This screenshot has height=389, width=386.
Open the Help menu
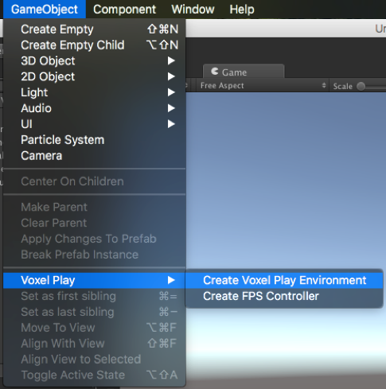pyautogui.click(x=242, y=10)
